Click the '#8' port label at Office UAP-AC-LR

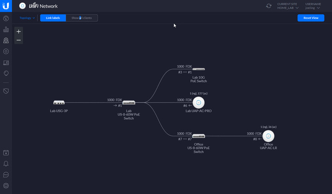coord(257,139)
